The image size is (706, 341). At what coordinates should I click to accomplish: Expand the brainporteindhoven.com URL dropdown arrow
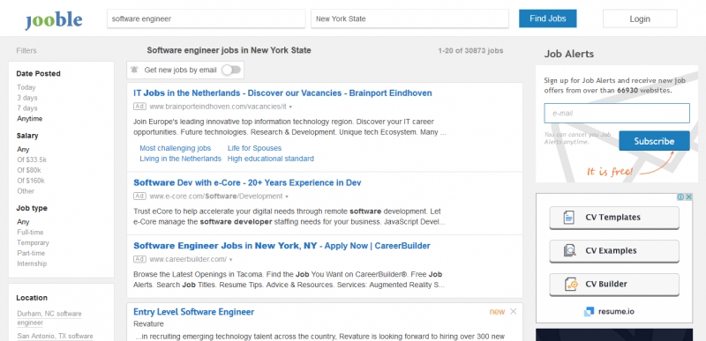[291, 107]
